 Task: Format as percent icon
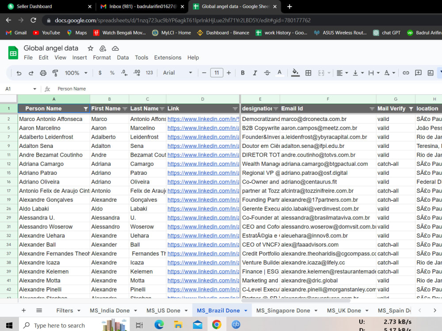(x=112, y=73)
